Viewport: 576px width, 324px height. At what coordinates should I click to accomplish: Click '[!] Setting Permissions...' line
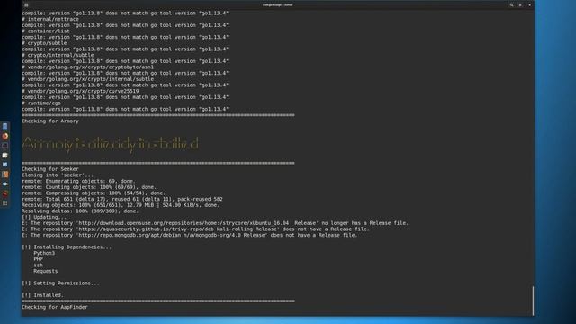click(60, 283)
